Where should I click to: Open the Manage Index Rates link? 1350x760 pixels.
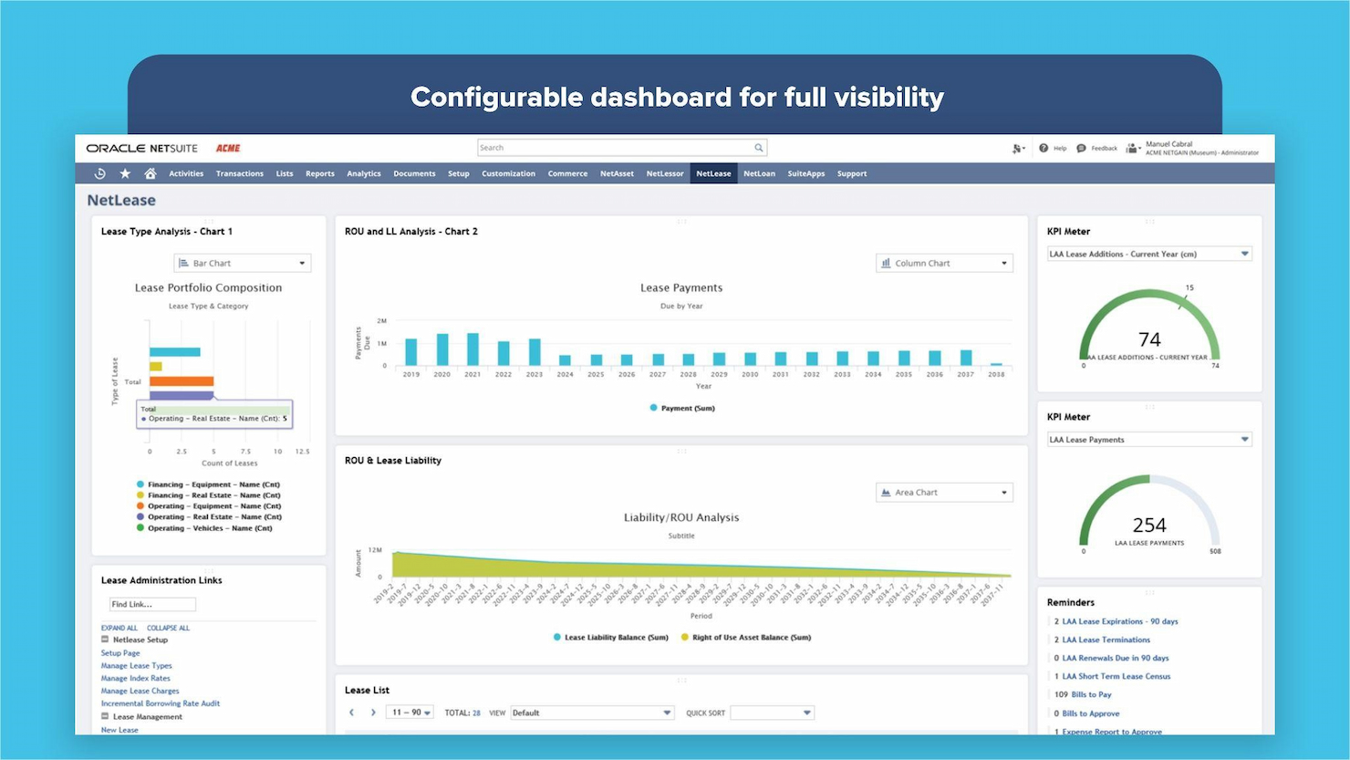coord(136,678)
